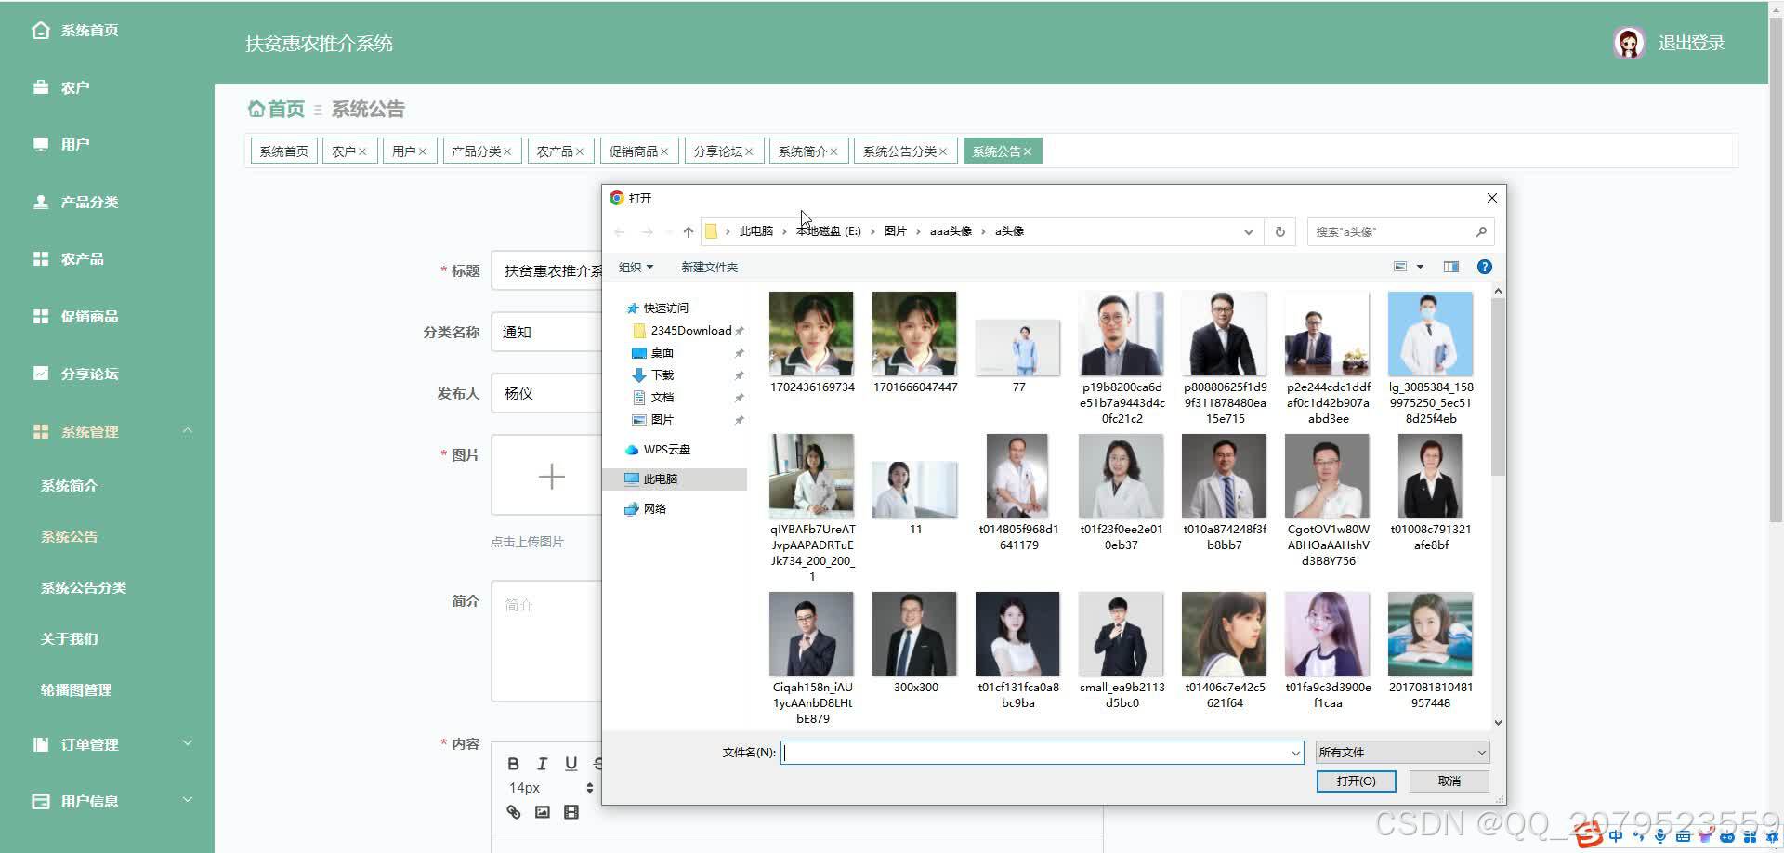Click the search box in file dialog
Screen dimensions: 1784x853
[1389, 231]
